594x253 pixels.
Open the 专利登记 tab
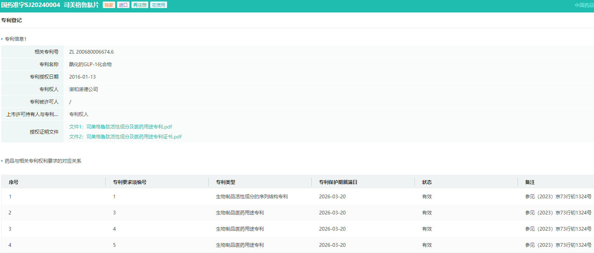click(x=11, y=20)
